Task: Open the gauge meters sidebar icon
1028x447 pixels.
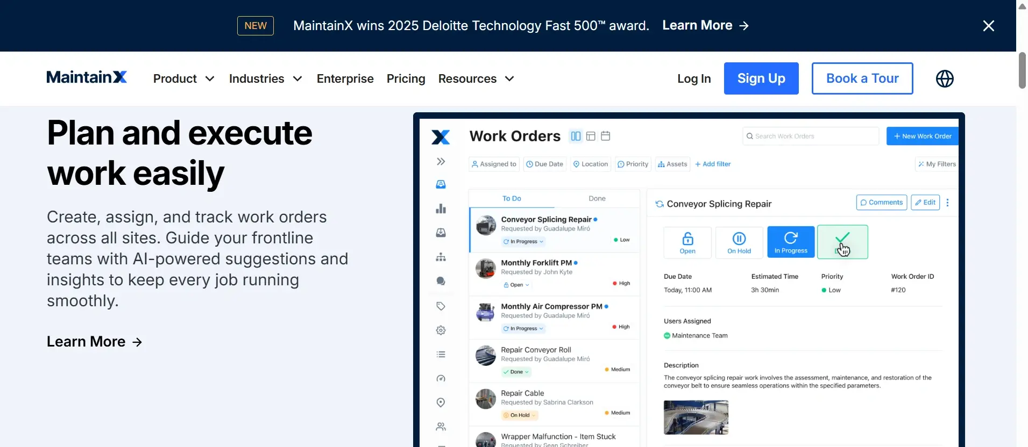Action: coord(441,378)
